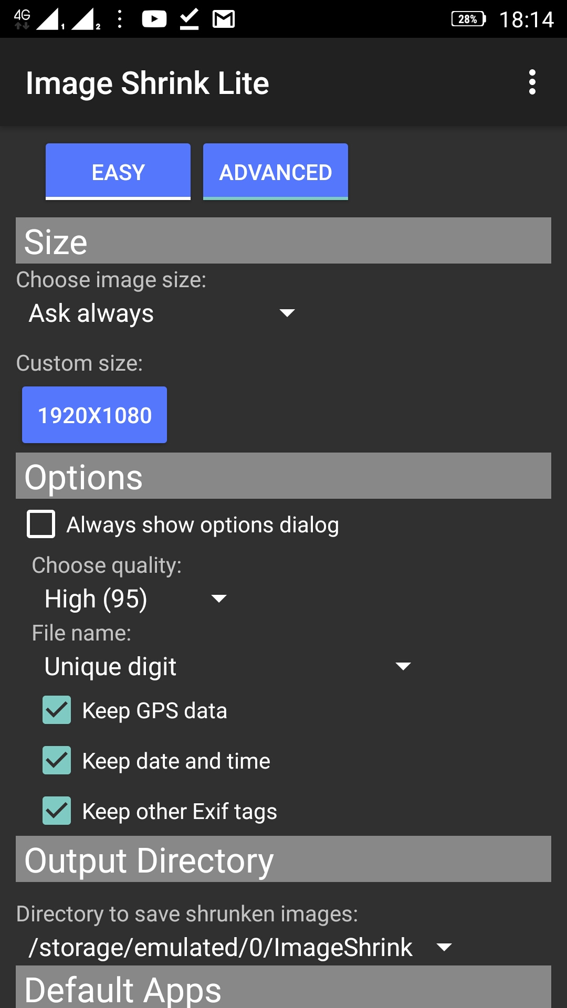The image size is (567, 1008).
Task: Disable Keep other Exif tags
Action: [x=57, y=811]
